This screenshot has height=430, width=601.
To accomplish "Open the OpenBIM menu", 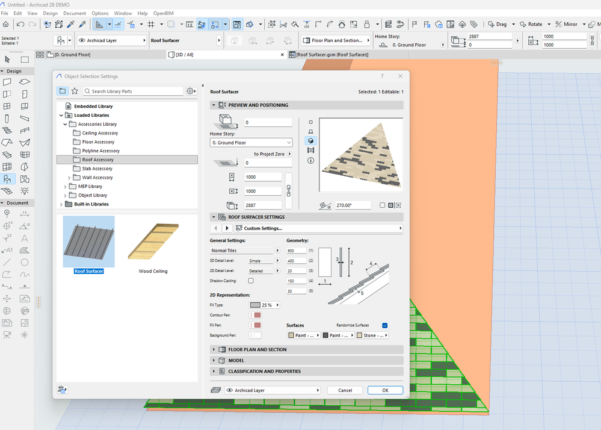I will click(x=164, y=13).
